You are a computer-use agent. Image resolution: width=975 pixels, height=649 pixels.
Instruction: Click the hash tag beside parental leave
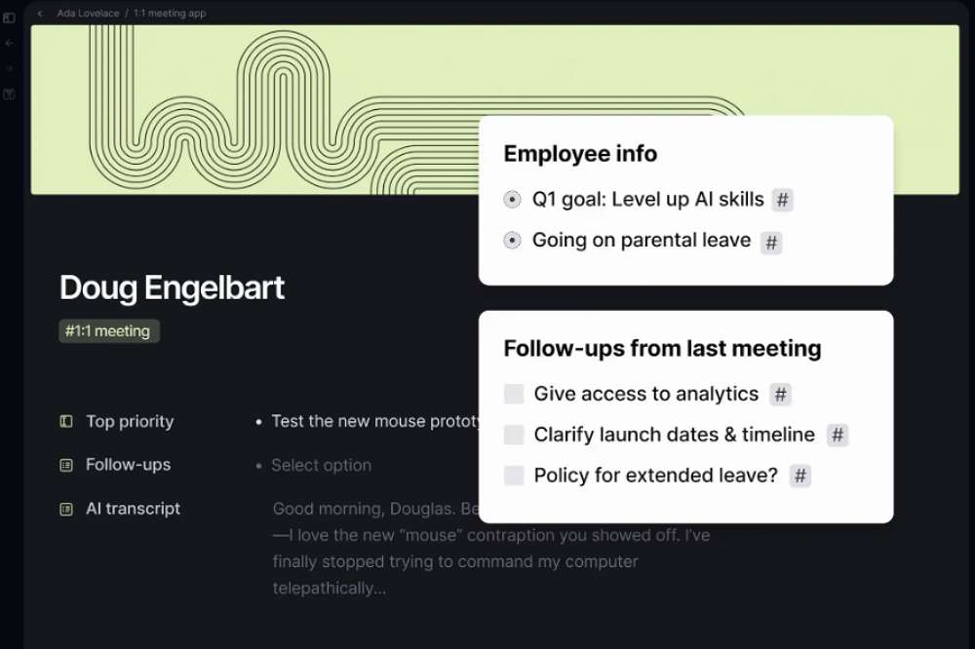770,243
